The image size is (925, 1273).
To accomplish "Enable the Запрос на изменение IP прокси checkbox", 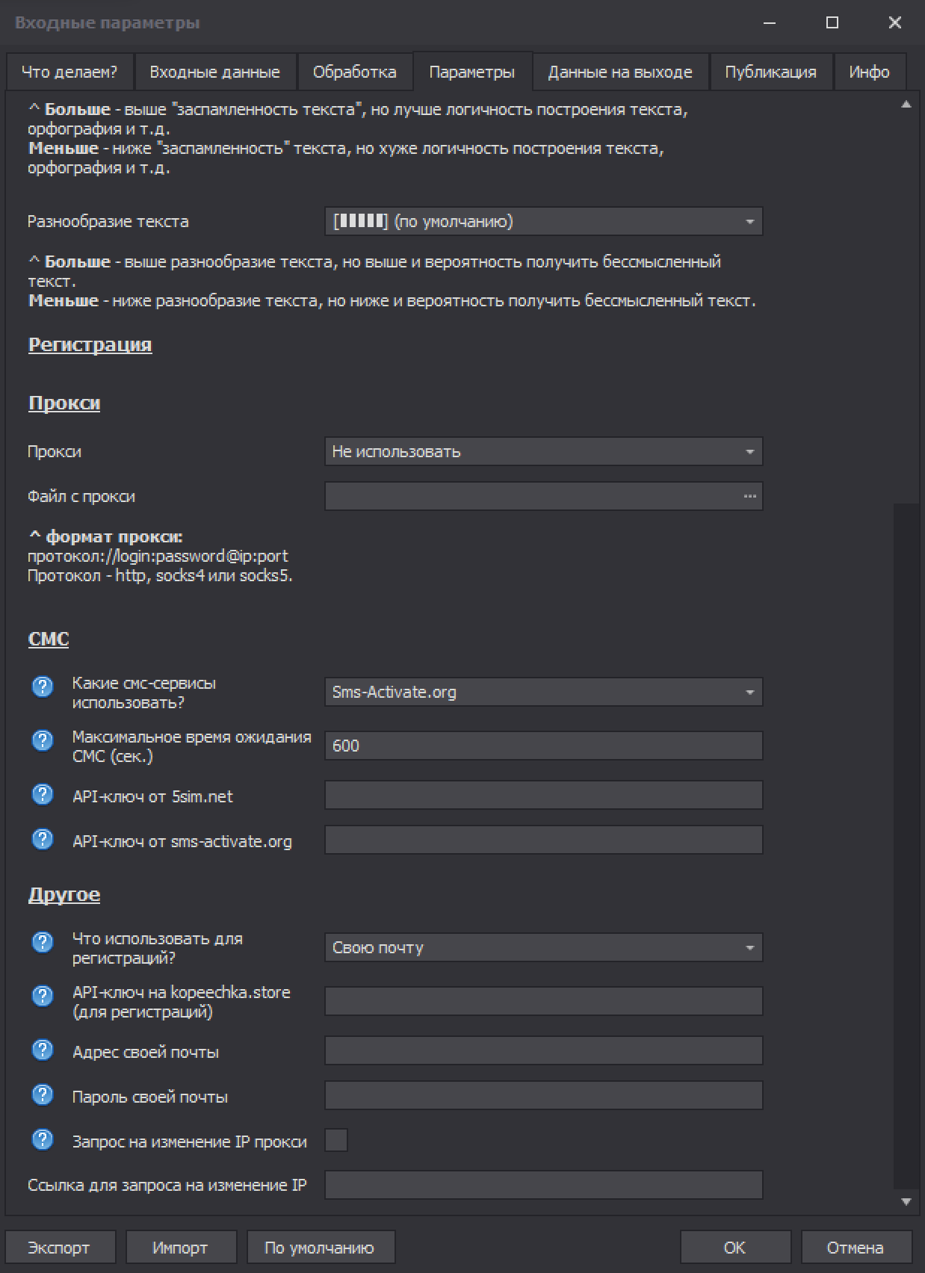I will tap(336, 1140).
